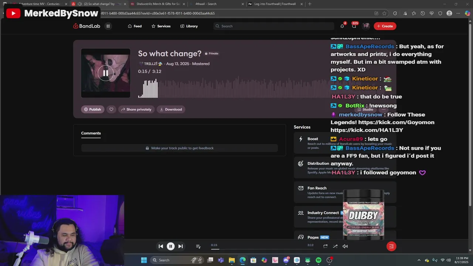Image resolution: width=473 pixels, height=266 pixels.
Task: Open OBS from the taskbar
Action: coord(329,260)
